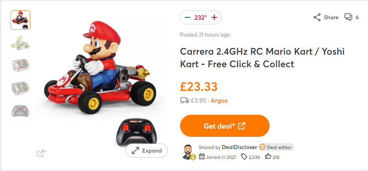Show the boxed Yoshi kart thumbnail
This screenshot has width=368, height=171.
point(20,88)
